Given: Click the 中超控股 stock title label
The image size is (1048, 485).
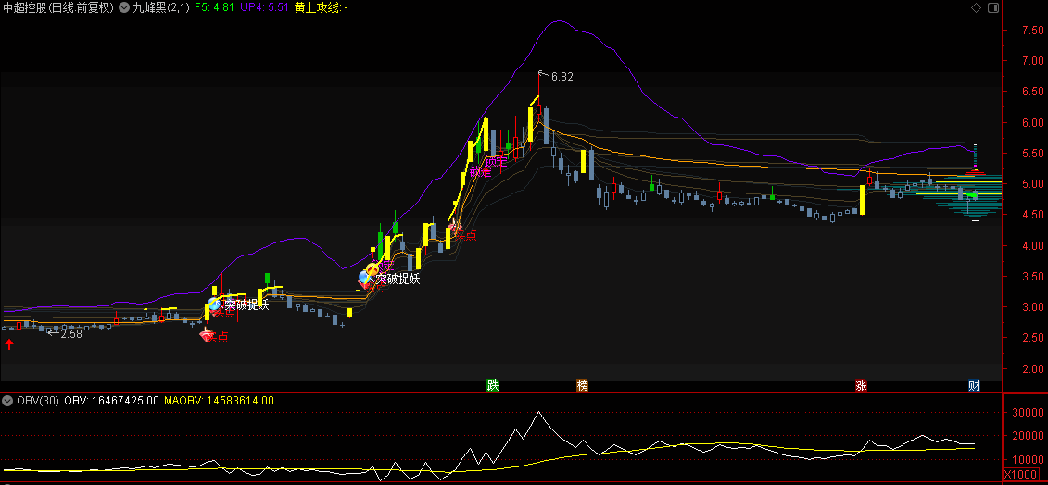Looking at the screenshot, I should (57, 7).
